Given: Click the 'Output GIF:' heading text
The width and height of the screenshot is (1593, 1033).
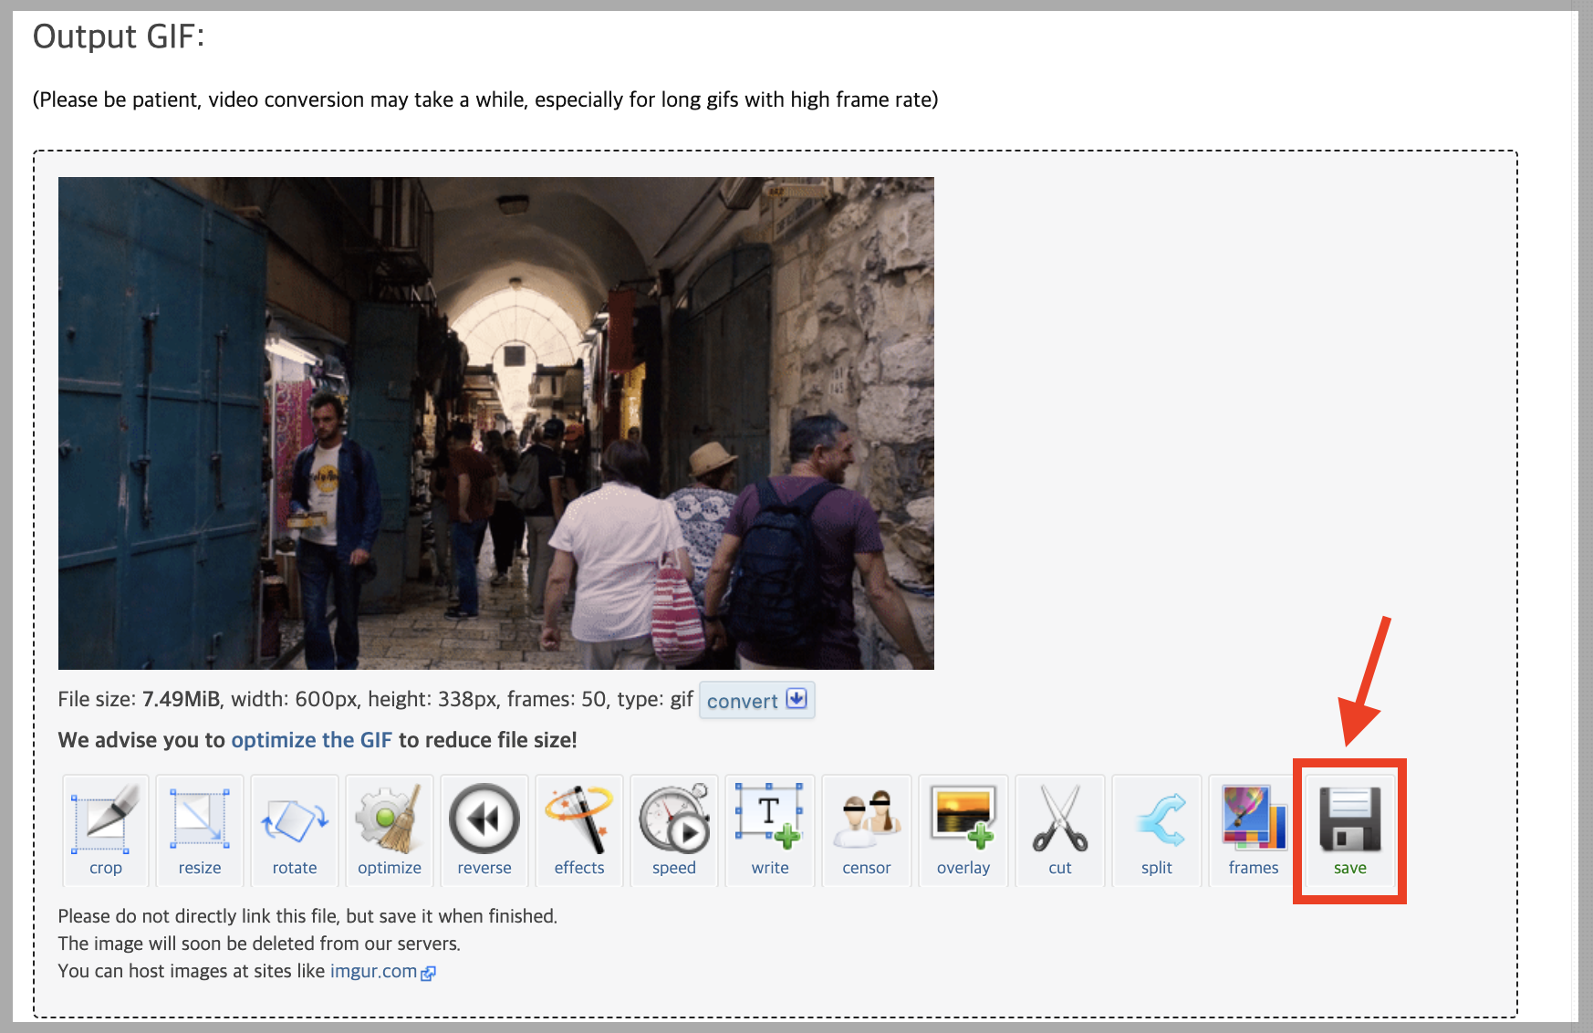Looking at the screenshot, I should coord(119,37).
